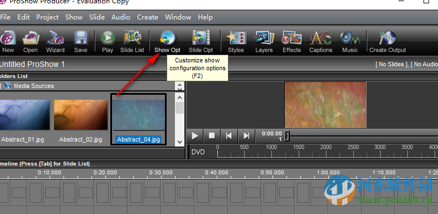This screenshot has height=214, width=438.
Task: Open the Help menu
Action: pyautogui.click(x=205, y=17)
